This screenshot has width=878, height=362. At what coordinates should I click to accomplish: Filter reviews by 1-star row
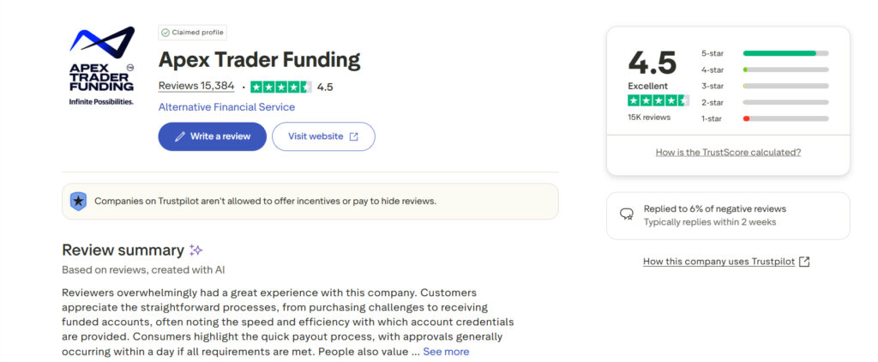(765, 118)
